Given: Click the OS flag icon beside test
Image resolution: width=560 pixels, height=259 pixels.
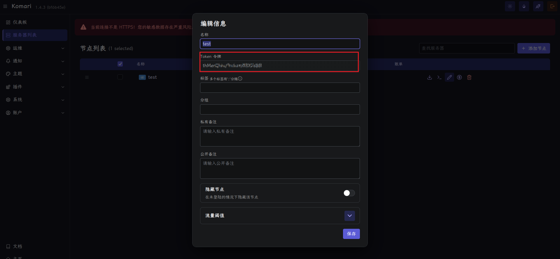Looking at the screenshot, I should click(x=142, y=77).
